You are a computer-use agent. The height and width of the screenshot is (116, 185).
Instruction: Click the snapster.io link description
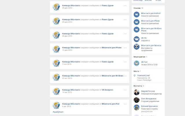click(145, 41)
